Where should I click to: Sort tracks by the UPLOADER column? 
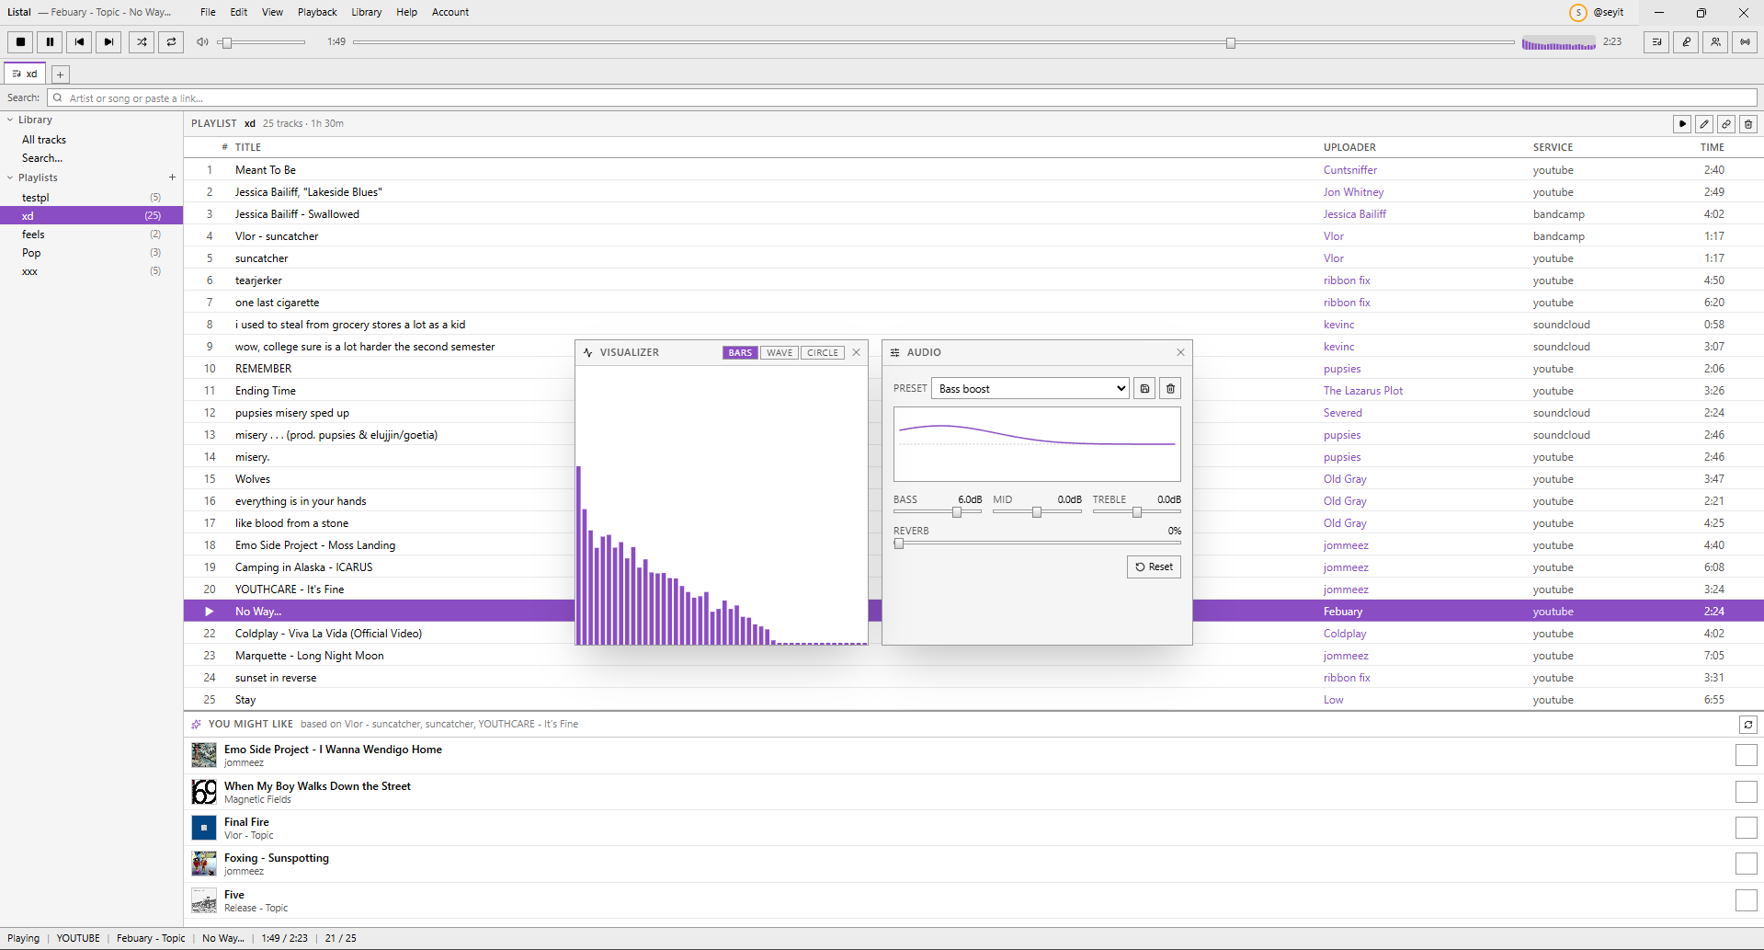pos(1349,147)
